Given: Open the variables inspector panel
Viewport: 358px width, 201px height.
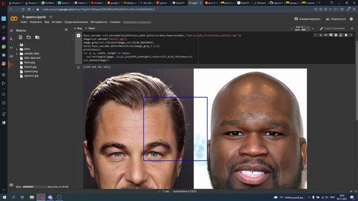Looking at the screenshot, I should coord(11,56).
